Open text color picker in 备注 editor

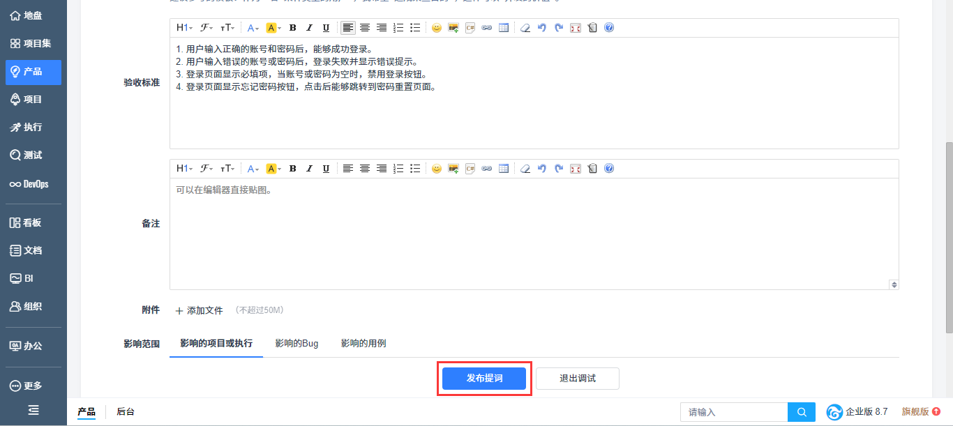point(253,169)
